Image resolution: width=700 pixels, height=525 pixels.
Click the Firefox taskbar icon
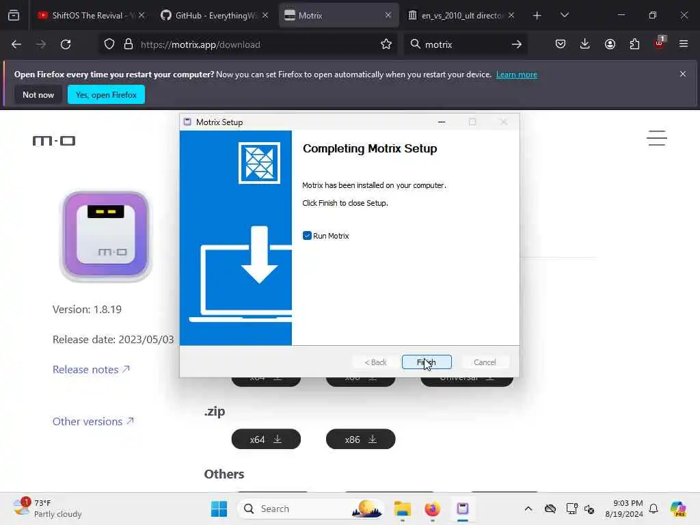click(x=432, y=509)
